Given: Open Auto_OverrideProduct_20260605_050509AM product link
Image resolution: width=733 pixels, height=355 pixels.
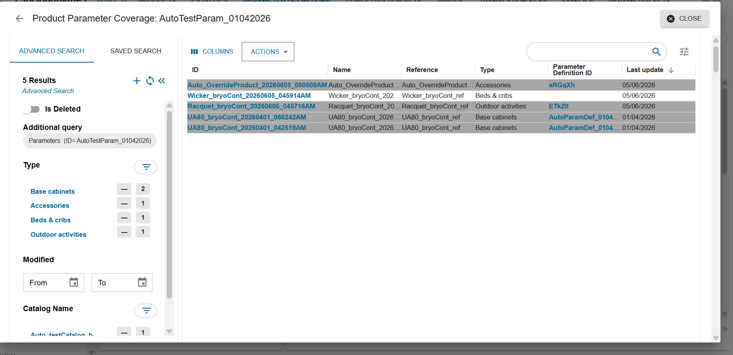Looking at the screenshot, I should 257,85.
